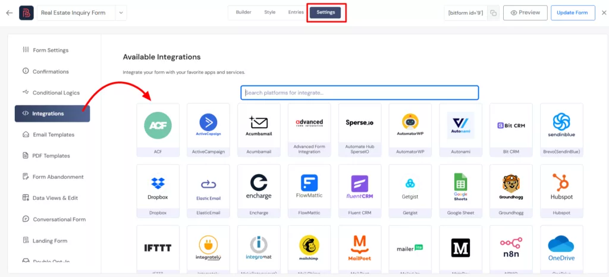Screen dimensions: 609x277
Task: Open the Autonami integration
Action: coord(461,130)
